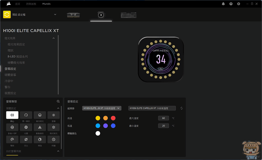This screenshot has height=160, width=262.
Task: Open the 冷卻中 cooling item
Action: [x=9, y=81]
